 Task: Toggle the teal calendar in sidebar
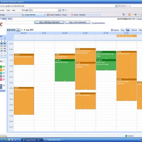pyautogui.click(x=1, y=73)
